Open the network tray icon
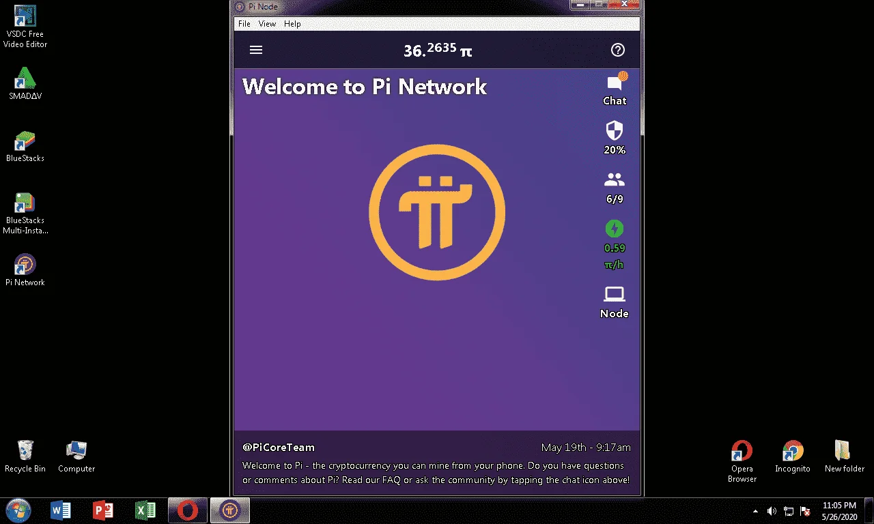The image size is (874, 524). point(789,511)
